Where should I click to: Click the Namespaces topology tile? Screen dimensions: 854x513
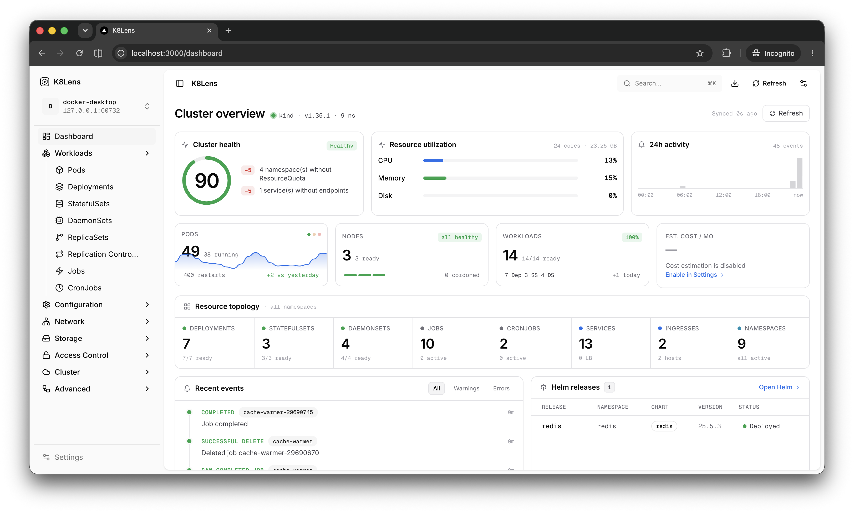[769, 343]
